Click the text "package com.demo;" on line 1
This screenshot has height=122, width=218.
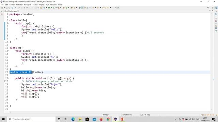click(22, 14)
